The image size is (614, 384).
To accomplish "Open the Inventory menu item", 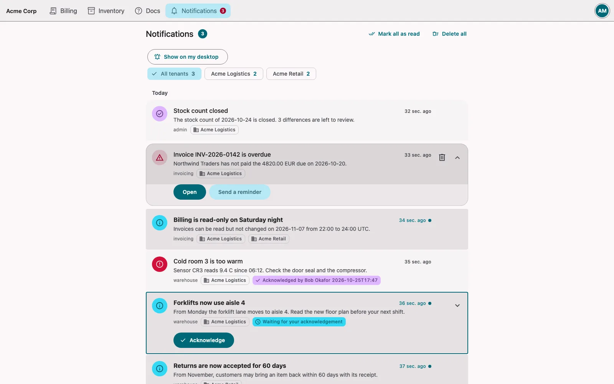I will click(x=106, y=11).
